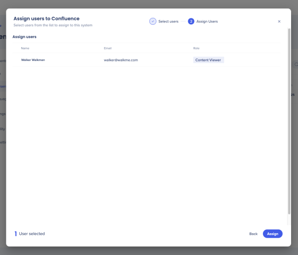The width and height of the screenshot is (298, 255).
Task: Close the Assign users dialog with X
Action: click(279, 21)
